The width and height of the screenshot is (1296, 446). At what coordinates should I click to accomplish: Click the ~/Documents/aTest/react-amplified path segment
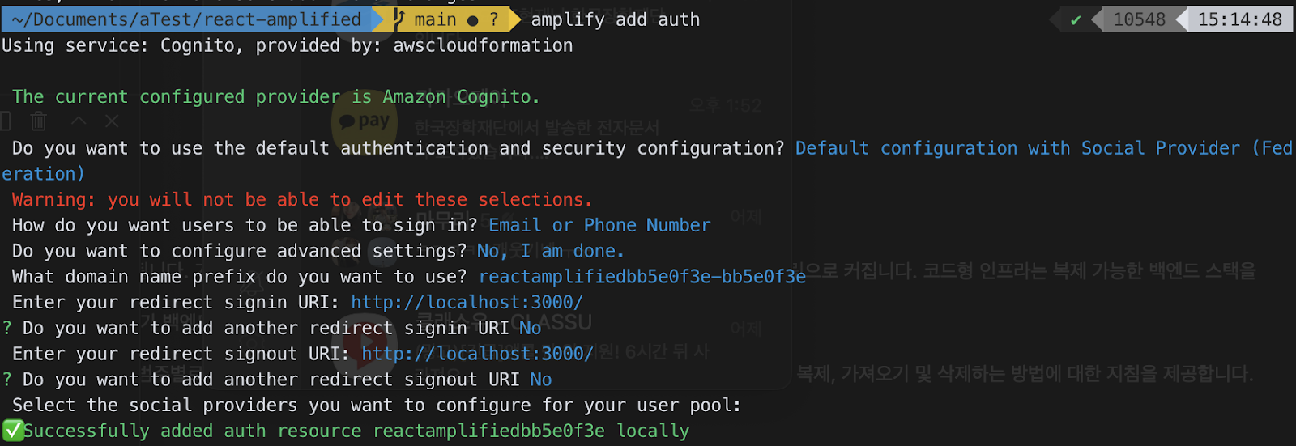click(186, 19)
